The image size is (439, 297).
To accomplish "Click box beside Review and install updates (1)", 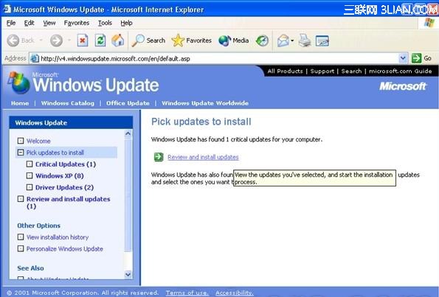I will coord(21,199).
